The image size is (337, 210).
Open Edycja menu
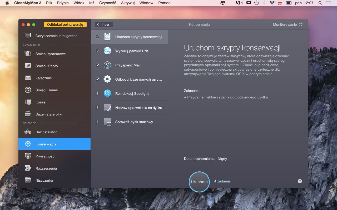63,3
